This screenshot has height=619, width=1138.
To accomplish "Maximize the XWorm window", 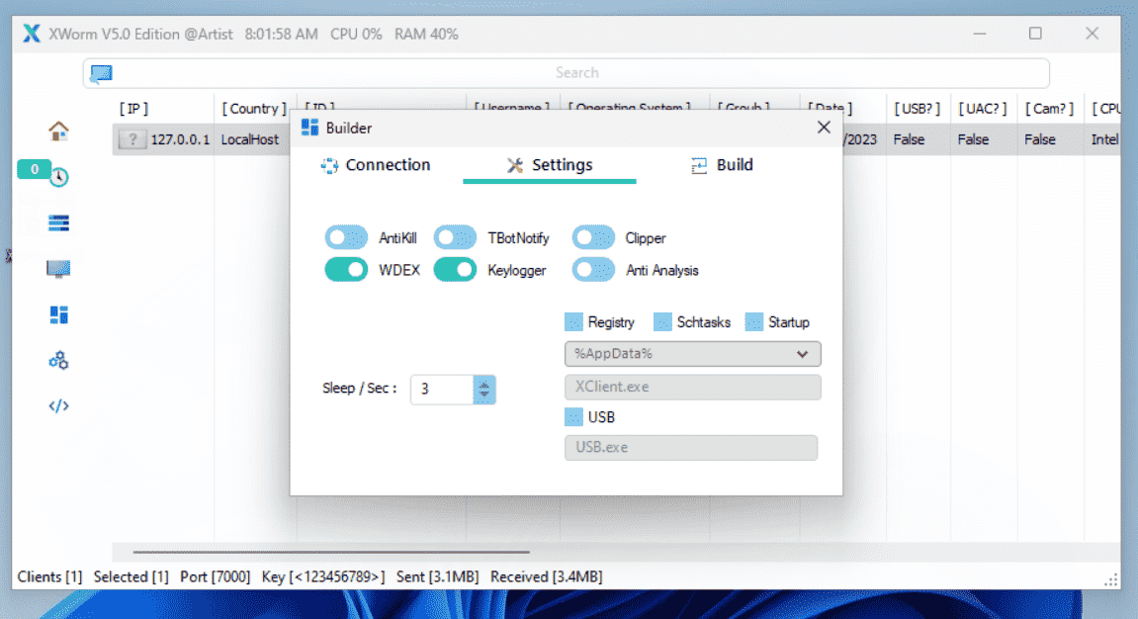I will [x=1035, y=34].
